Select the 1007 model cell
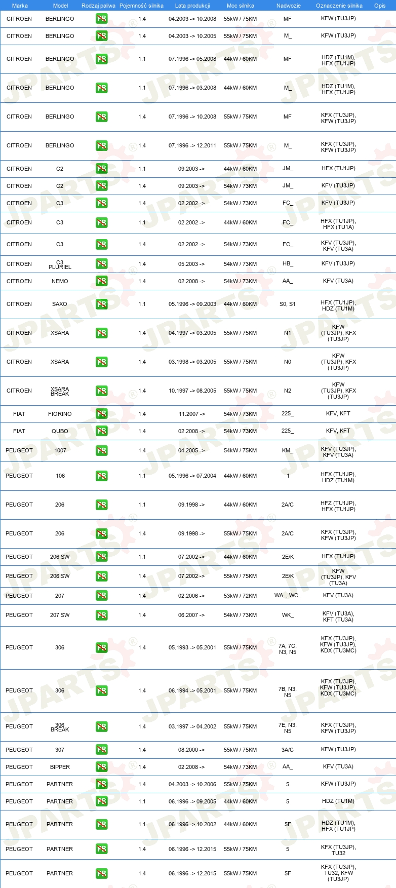 [x=60, y=450]
